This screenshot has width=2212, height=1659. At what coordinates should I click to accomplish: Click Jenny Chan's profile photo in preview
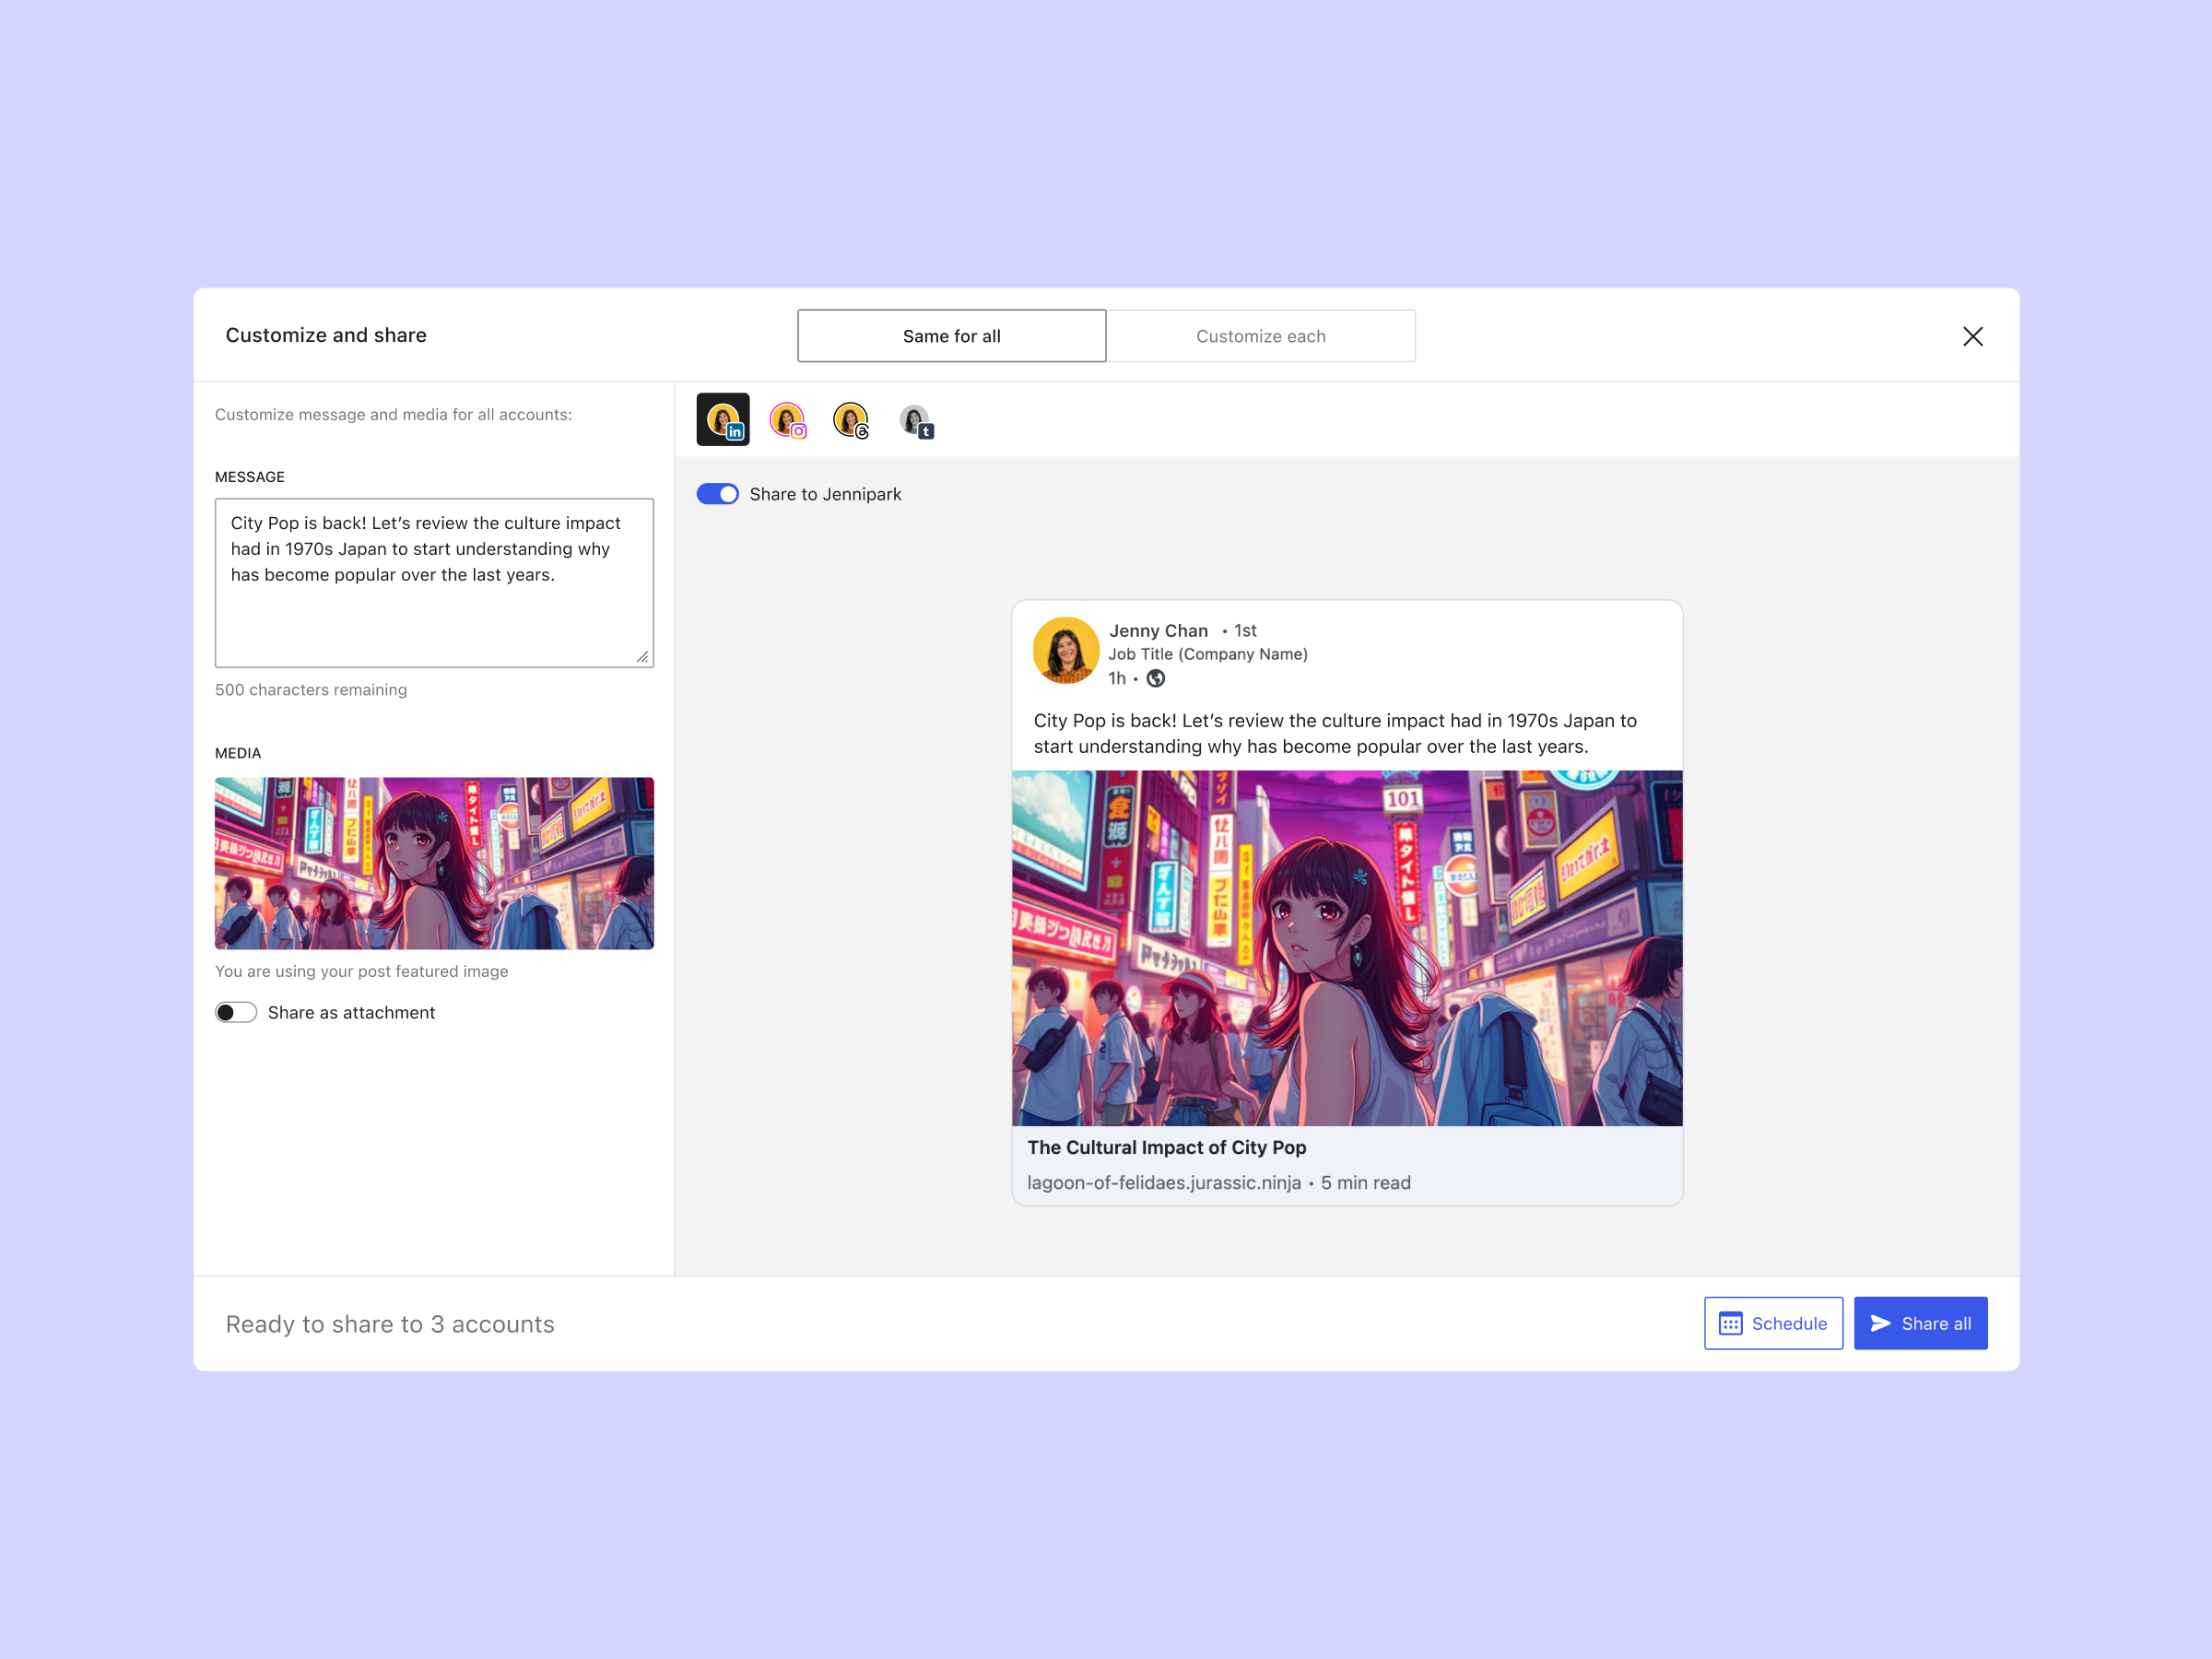click(x=1065, y=650)
